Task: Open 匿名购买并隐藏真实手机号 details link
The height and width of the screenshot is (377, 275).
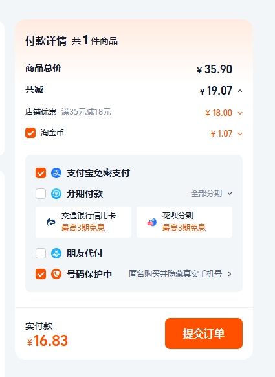Action: pyautogui.click(x=180, y=274)
